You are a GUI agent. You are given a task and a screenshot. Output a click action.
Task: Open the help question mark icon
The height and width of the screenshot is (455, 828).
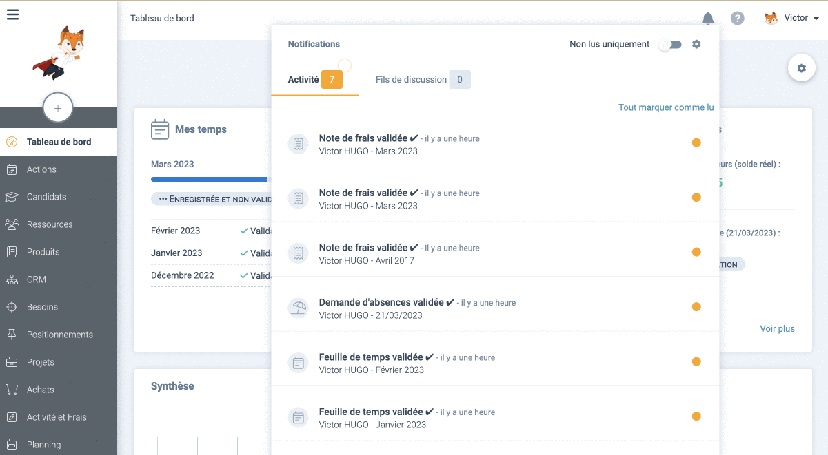coord(738,19)
